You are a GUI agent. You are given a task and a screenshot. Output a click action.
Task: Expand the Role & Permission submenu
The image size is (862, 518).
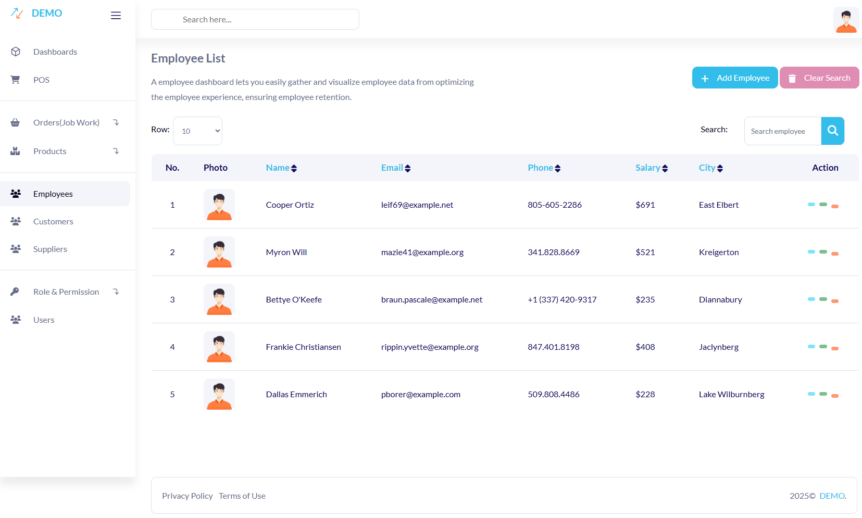click(116, 292)
